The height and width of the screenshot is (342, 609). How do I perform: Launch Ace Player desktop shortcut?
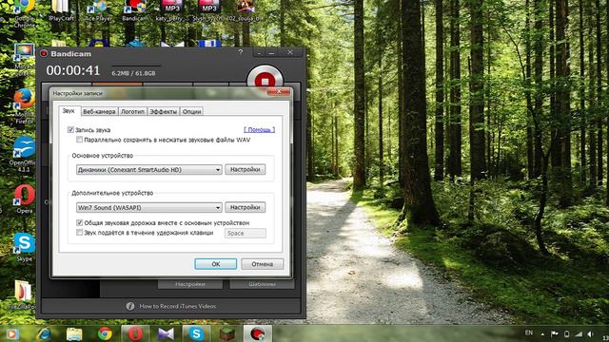pyautogui.click(x=99, y=10)
